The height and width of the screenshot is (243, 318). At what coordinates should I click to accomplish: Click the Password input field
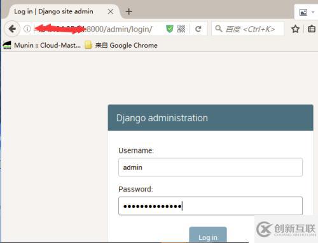pyautogui.click(x=211, y=206)
